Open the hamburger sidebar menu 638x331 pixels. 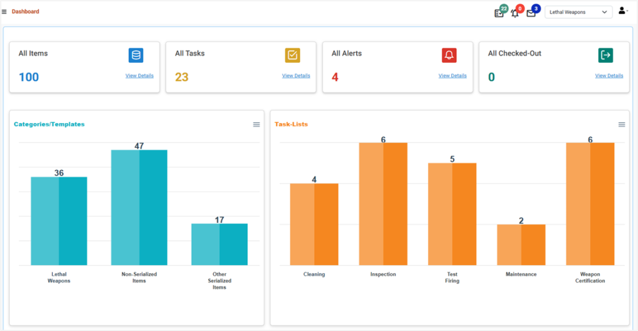click(4, 12)
